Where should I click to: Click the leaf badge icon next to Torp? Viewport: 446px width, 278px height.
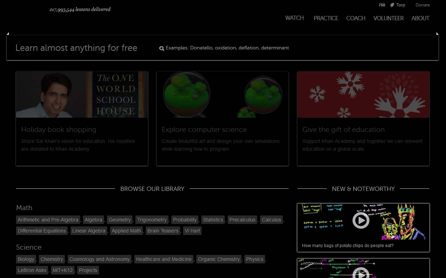[x=391, y=5]
